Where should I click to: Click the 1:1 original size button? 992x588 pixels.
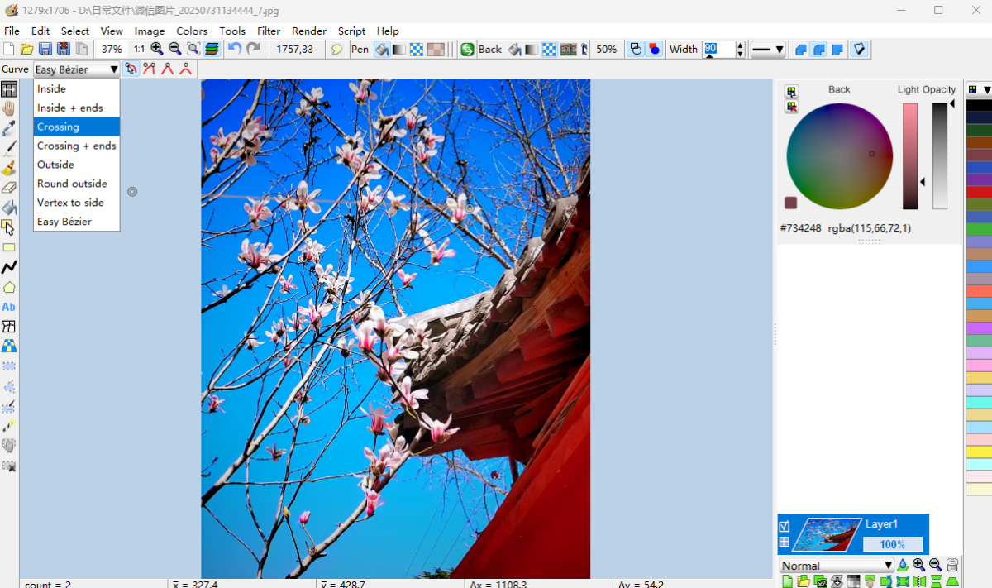139,50
